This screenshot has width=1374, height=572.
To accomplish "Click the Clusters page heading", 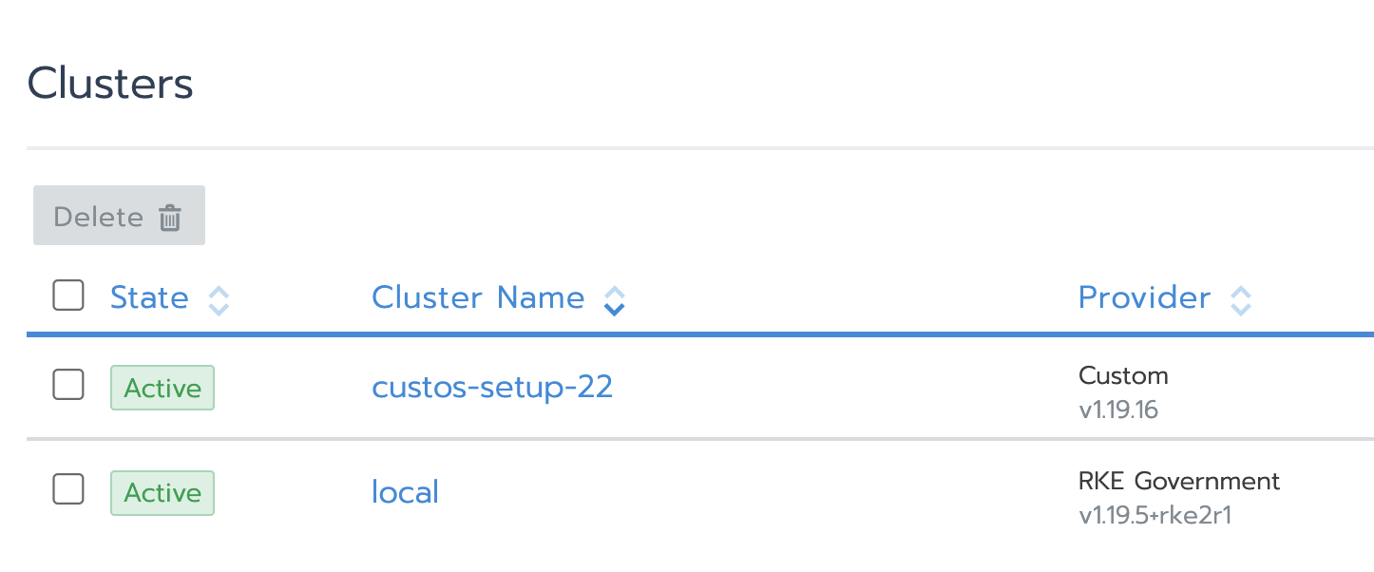I will pos(110,84).
